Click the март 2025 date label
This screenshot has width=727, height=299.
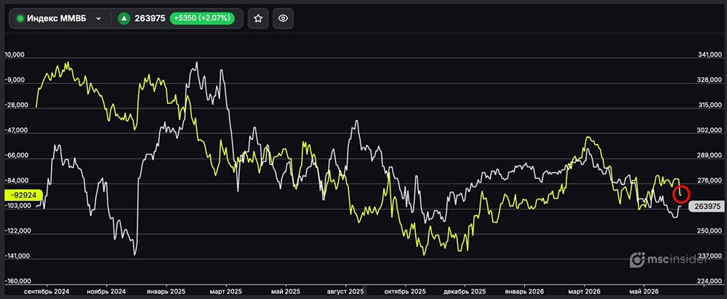pyautogui.click(x=226, y=291)
